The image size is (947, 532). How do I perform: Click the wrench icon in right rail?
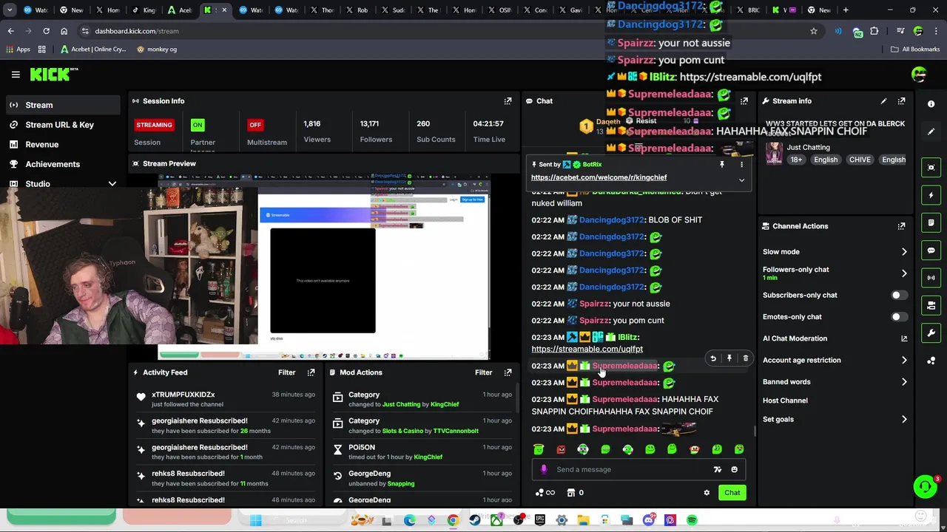(931, 332)
